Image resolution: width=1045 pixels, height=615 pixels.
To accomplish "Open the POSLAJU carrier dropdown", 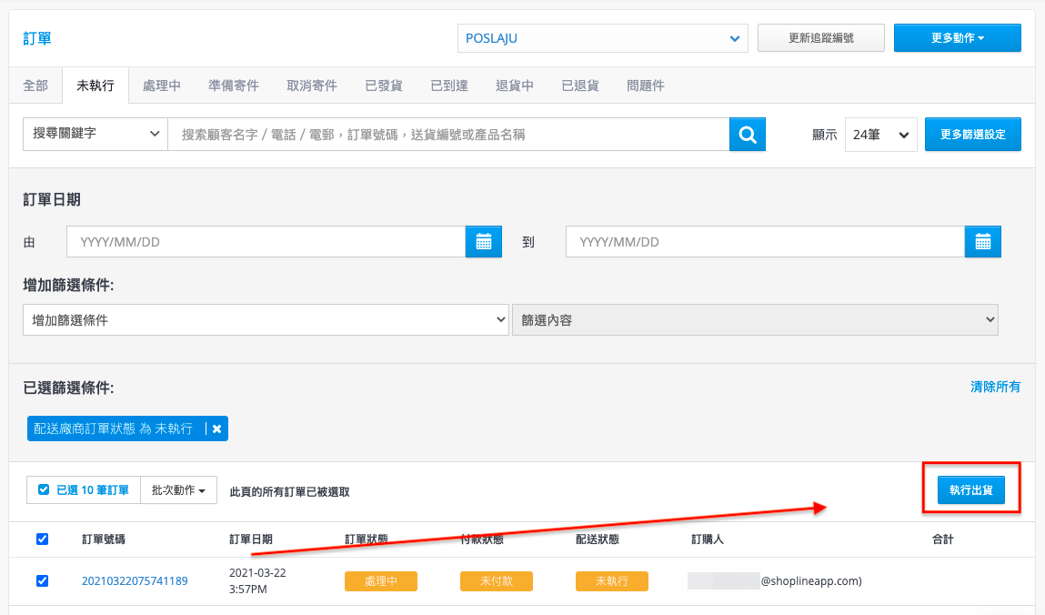I will 602,38.
